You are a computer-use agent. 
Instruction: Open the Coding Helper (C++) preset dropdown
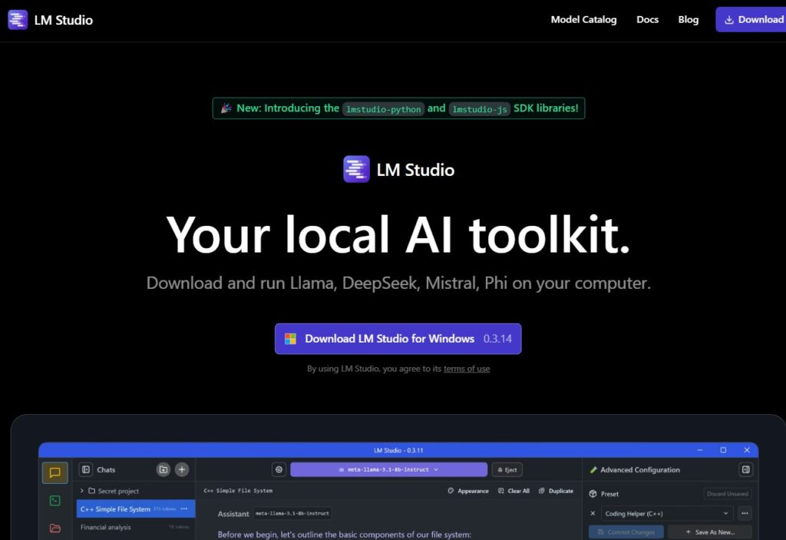click(666, 513)
